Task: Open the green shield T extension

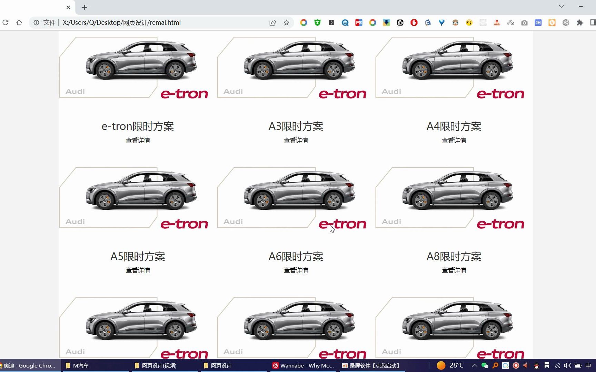Action: click(317, 23)
